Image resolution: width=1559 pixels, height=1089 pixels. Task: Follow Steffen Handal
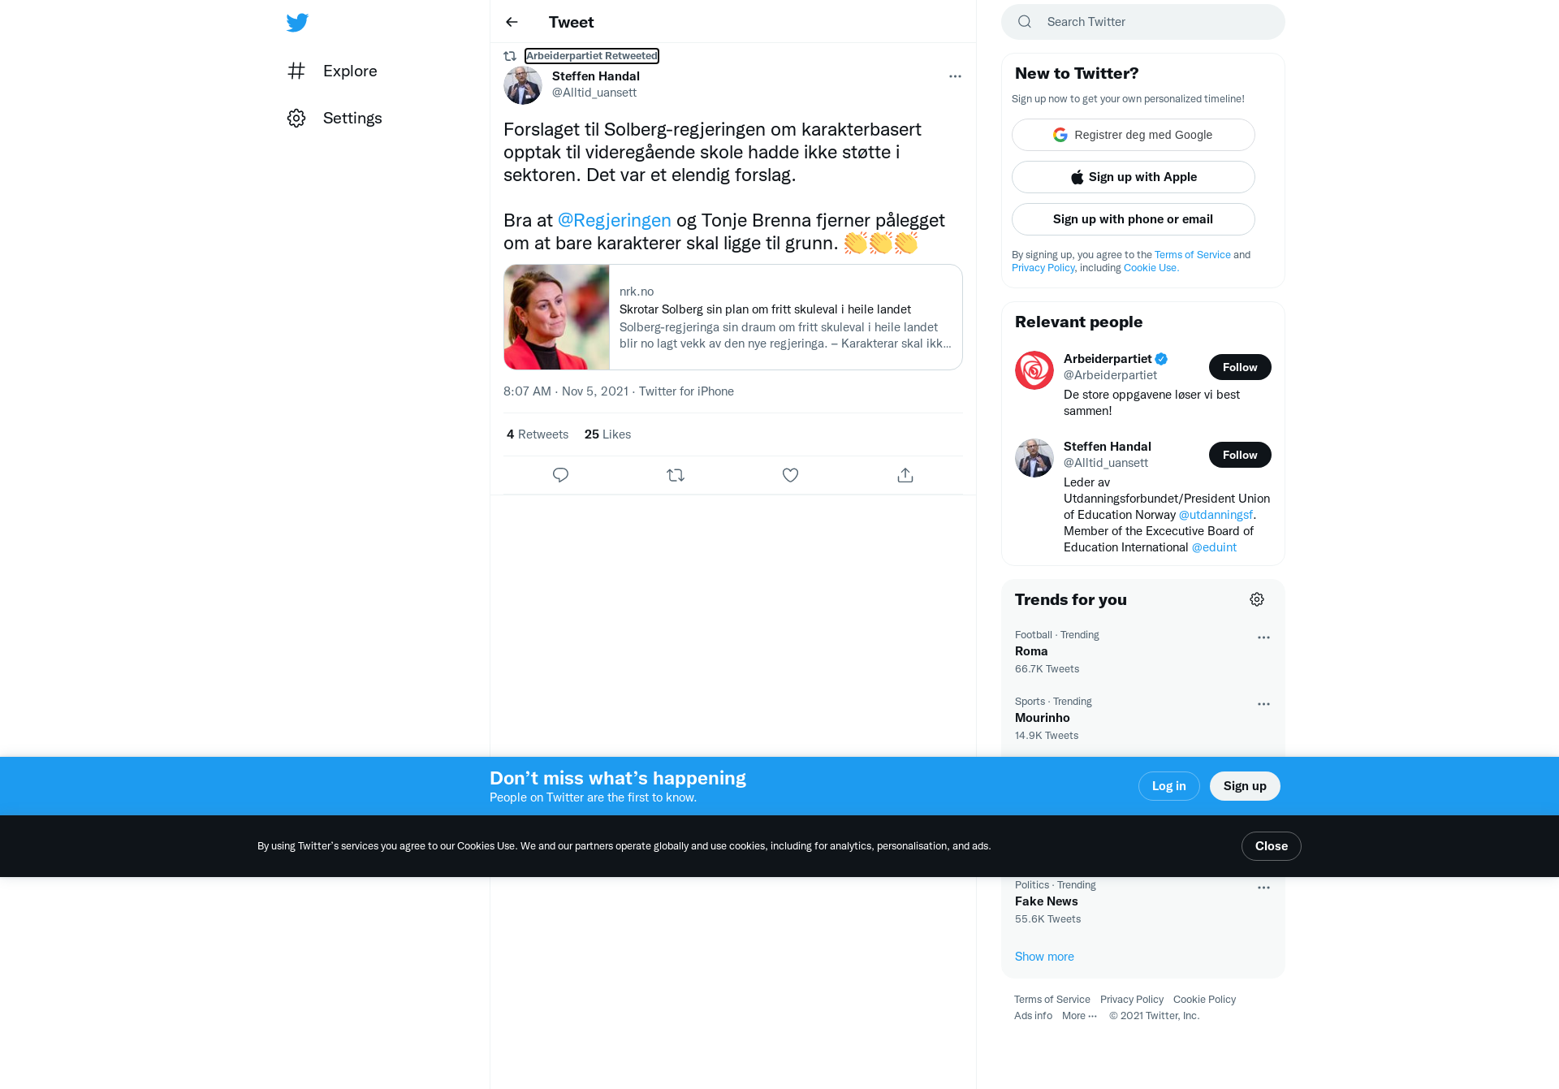(1240, 455)
